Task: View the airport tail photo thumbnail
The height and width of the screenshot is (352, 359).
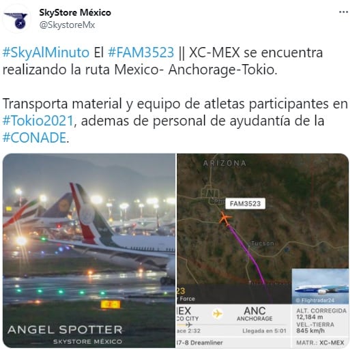Action: point(89,250)
